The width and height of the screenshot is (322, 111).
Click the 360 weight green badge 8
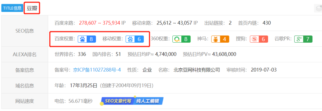tap(181, 39)
